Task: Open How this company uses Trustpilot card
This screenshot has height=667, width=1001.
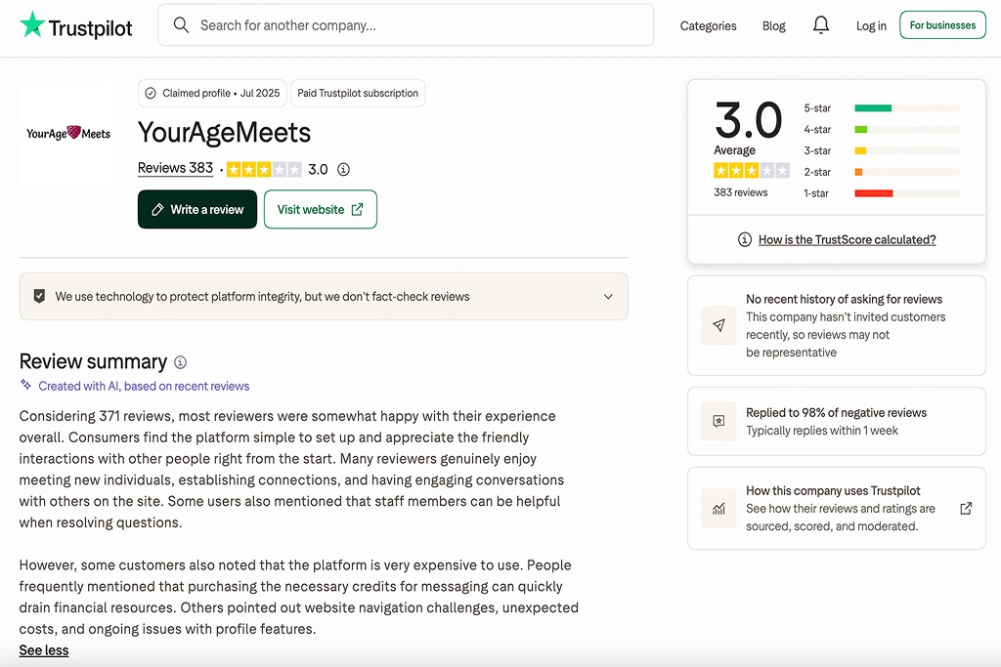Action: tap(837, 508)
